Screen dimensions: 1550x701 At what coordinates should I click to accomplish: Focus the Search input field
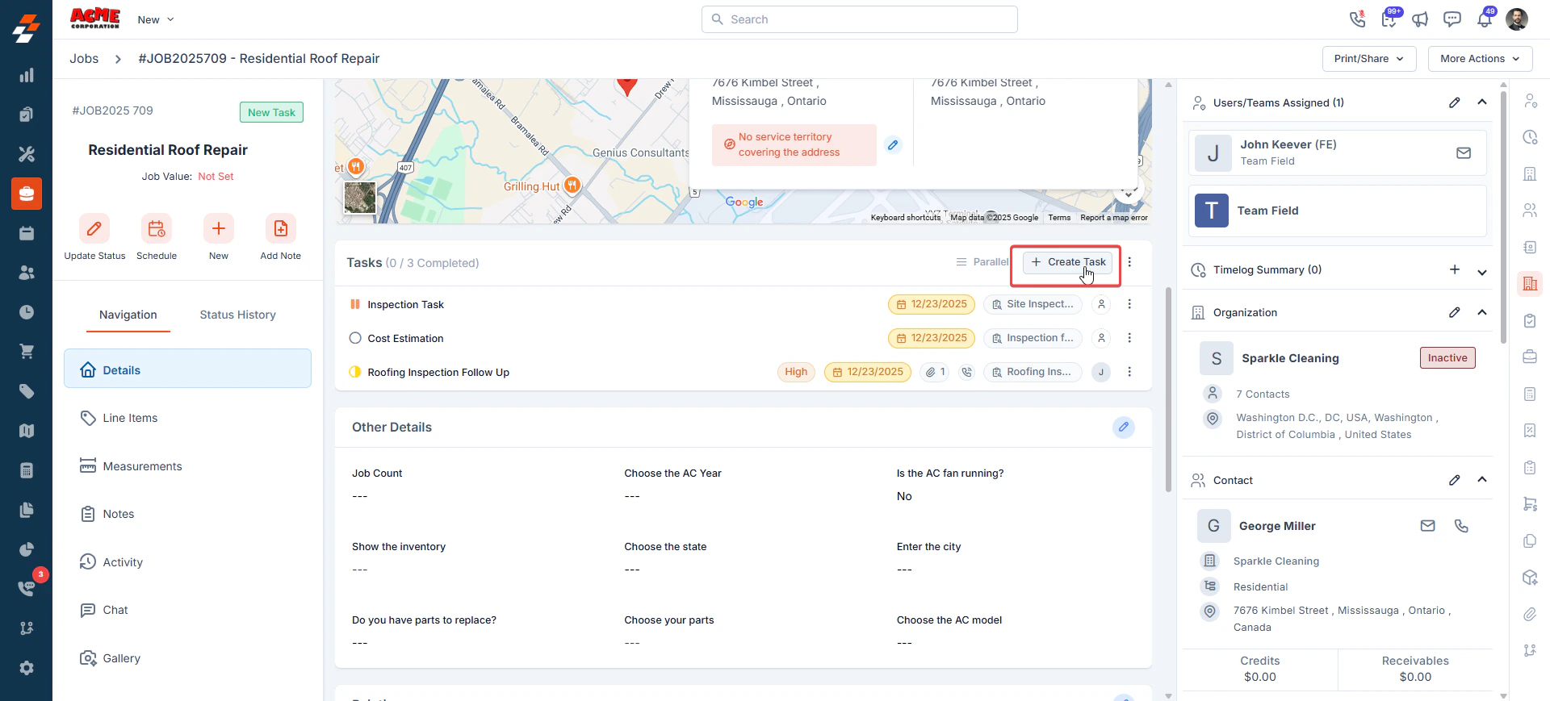click(860, 19)
